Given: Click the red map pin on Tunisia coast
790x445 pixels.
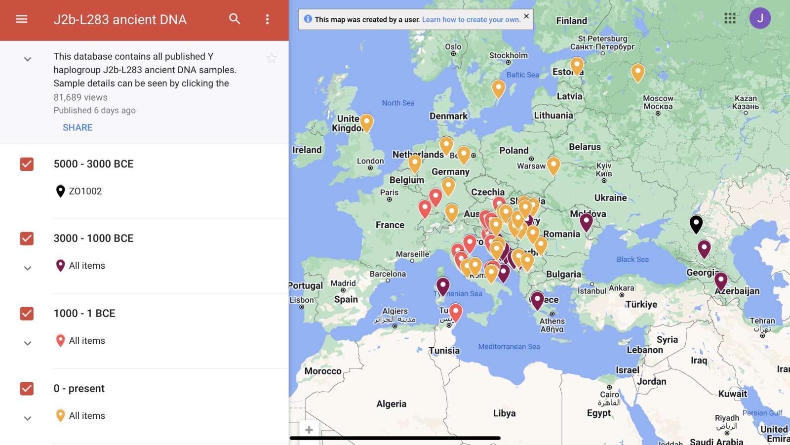Looking at the screenshot, I should [x=456, y=313].
